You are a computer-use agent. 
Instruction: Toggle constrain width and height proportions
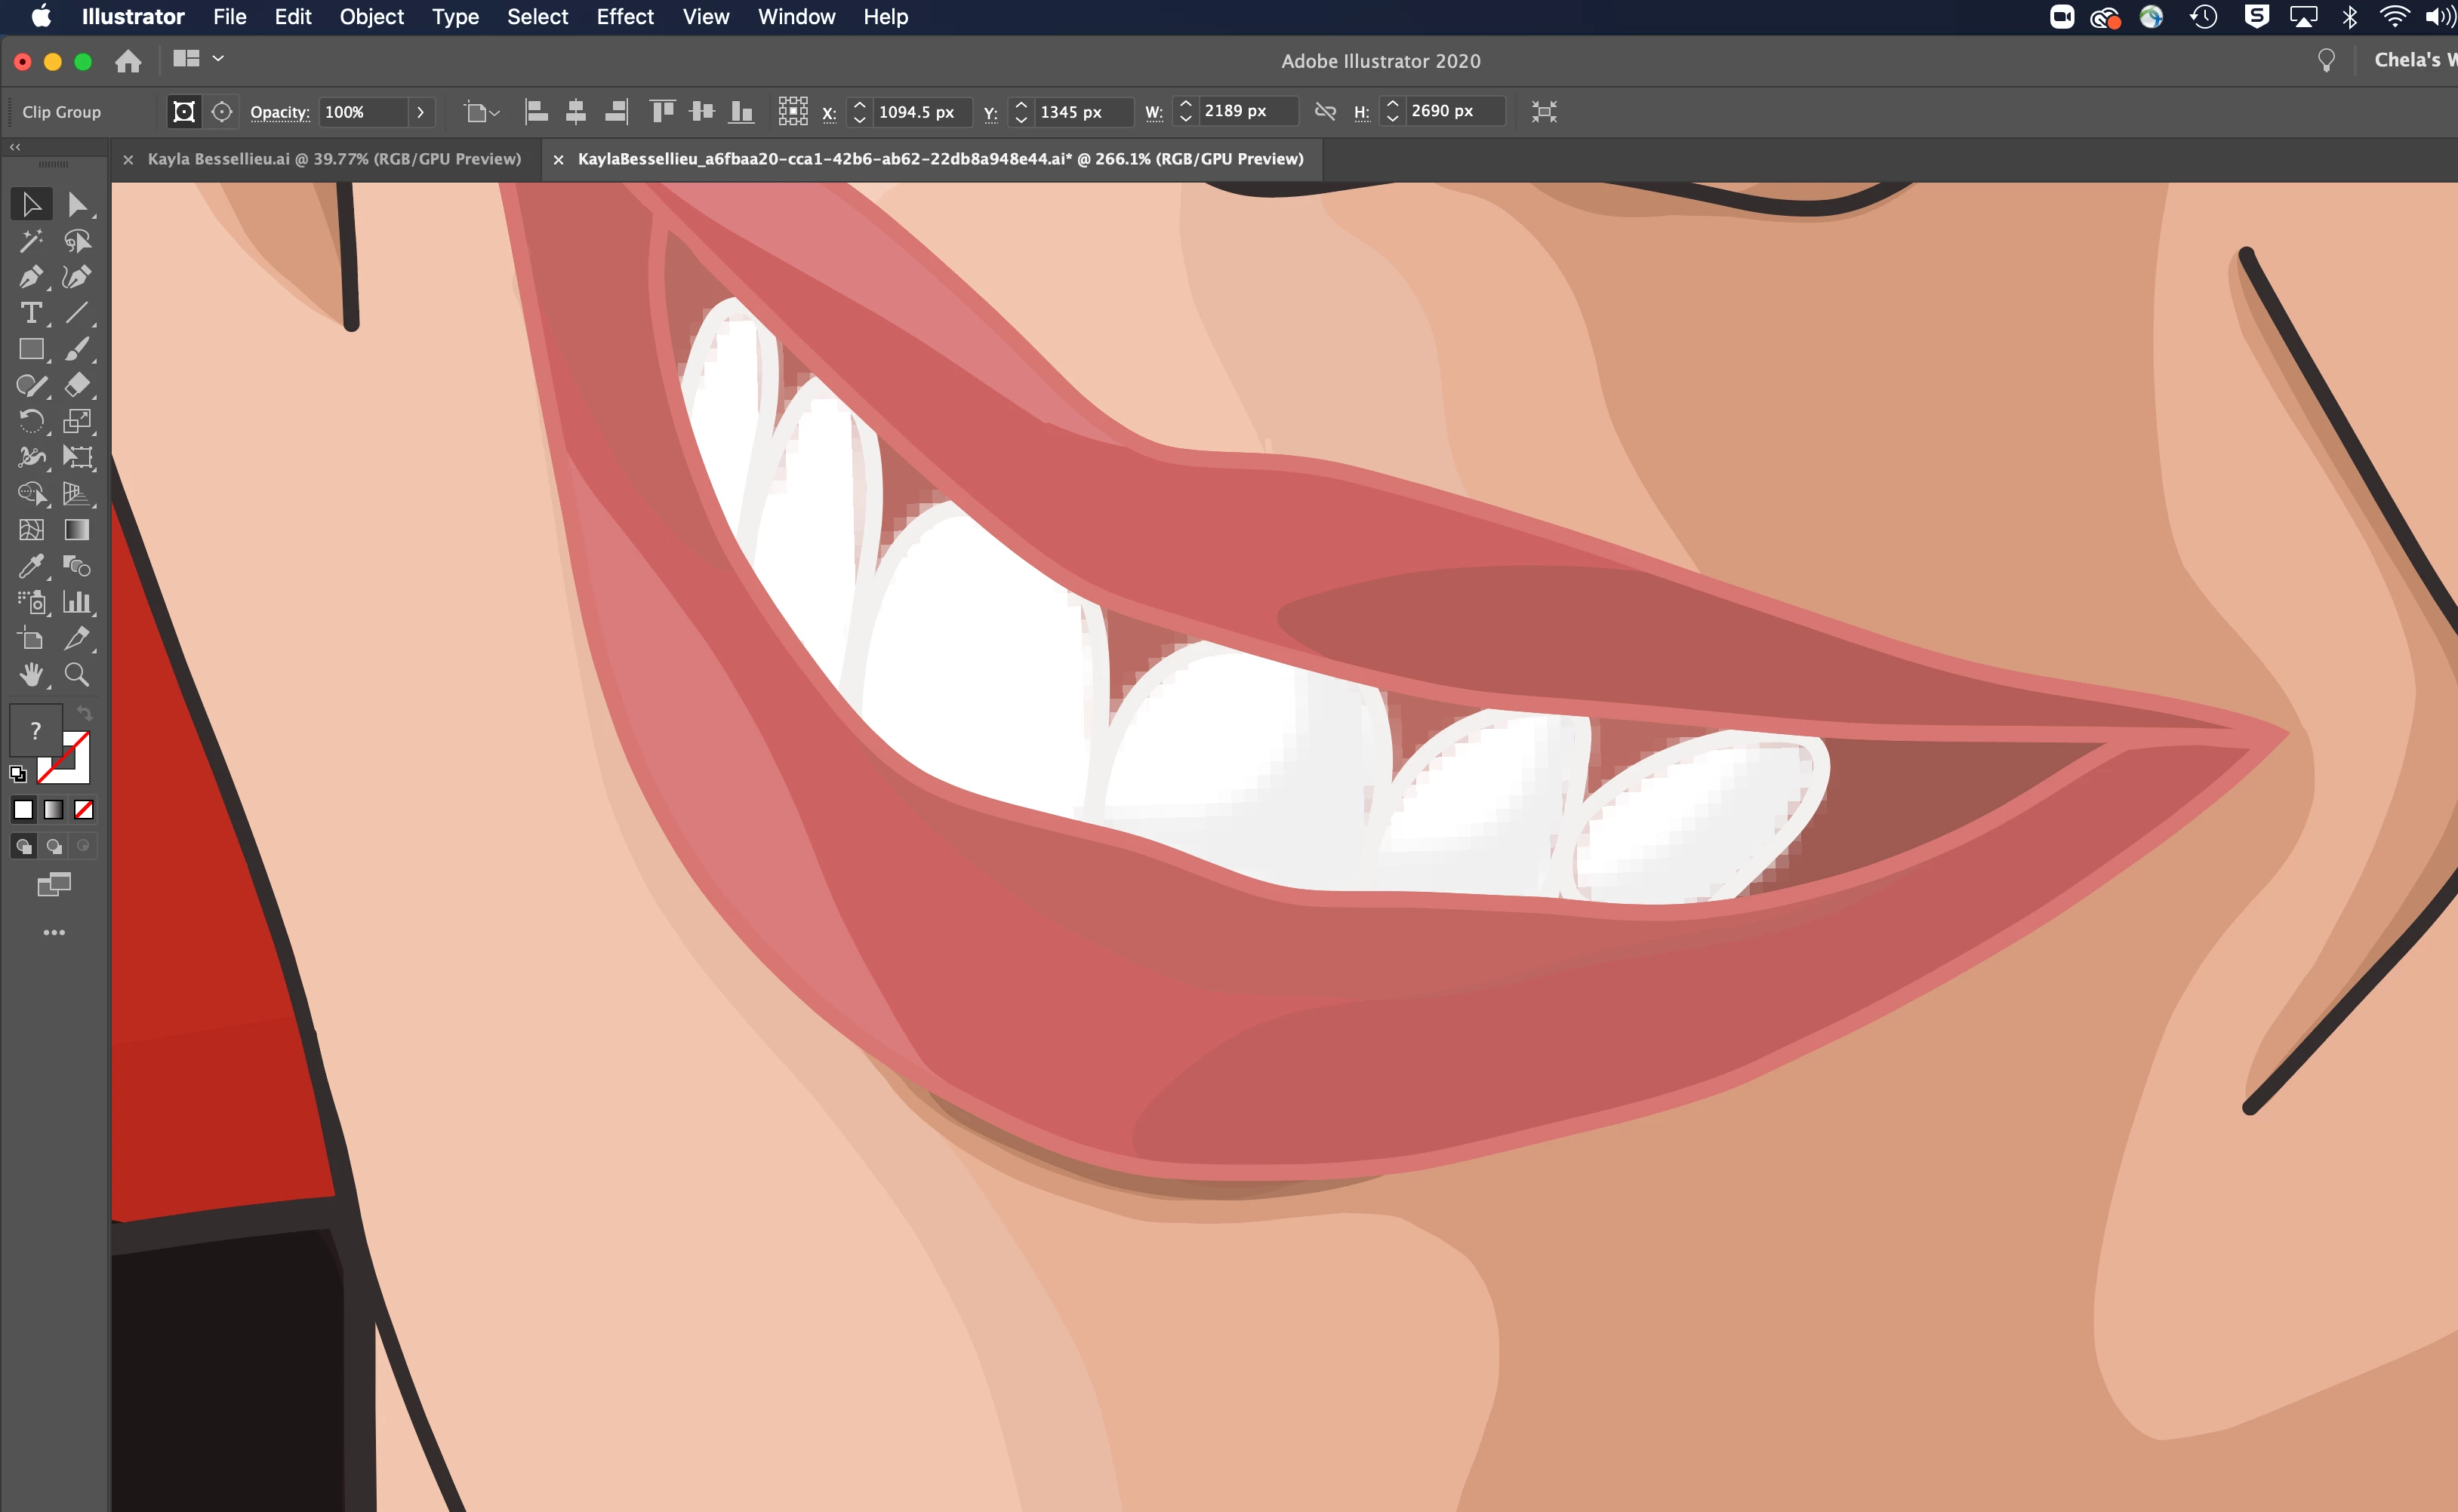(x=1325, y=111)
